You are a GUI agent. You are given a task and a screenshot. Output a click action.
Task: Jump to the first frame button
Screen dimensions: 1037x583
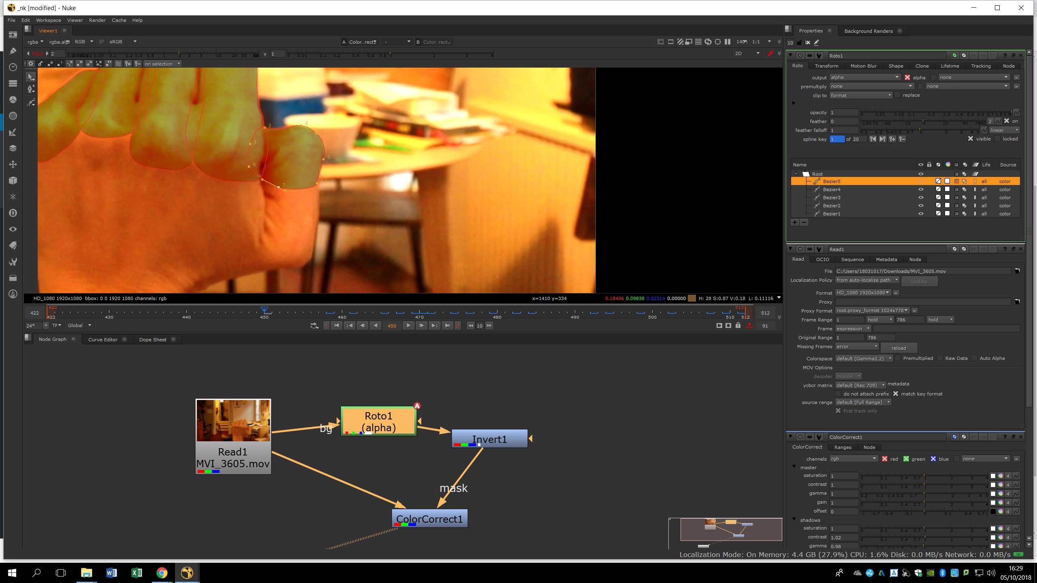pyautogui.click(x=337, y=326)
